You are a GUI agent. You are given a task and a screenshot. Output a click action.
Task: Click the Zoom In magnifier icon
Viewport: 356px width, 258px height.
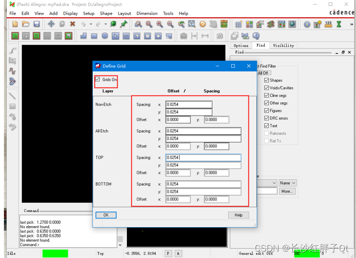[159, 24]
